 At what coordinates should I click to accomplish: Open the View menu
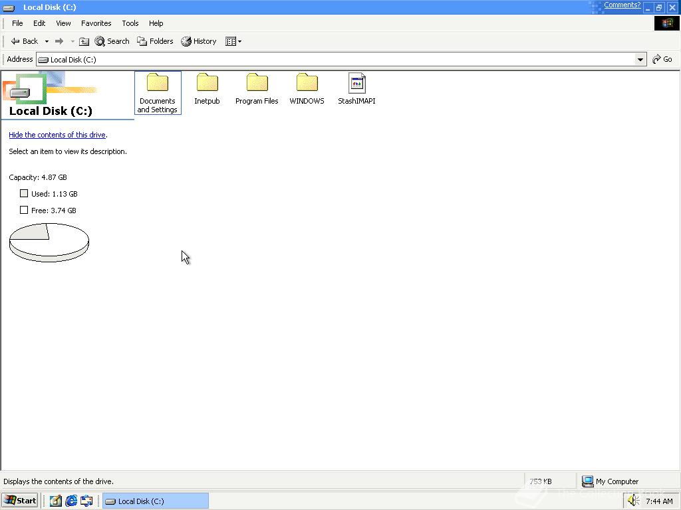(x=63, y=23)
